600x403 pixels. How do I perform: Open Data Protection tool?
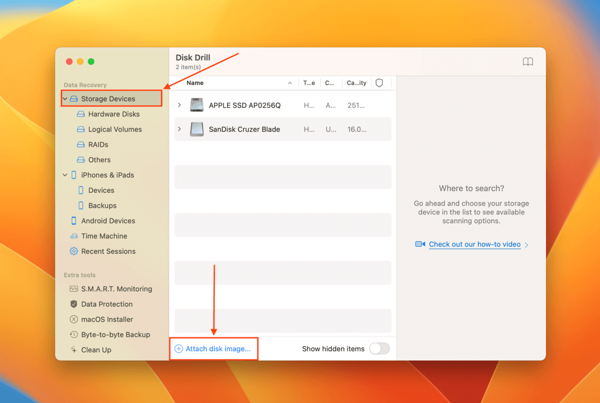(107, 304)
